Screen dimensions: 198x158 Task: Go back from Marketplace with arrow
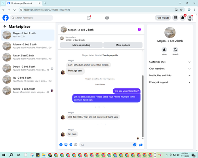pyautogui.click(x=5, y=26)
